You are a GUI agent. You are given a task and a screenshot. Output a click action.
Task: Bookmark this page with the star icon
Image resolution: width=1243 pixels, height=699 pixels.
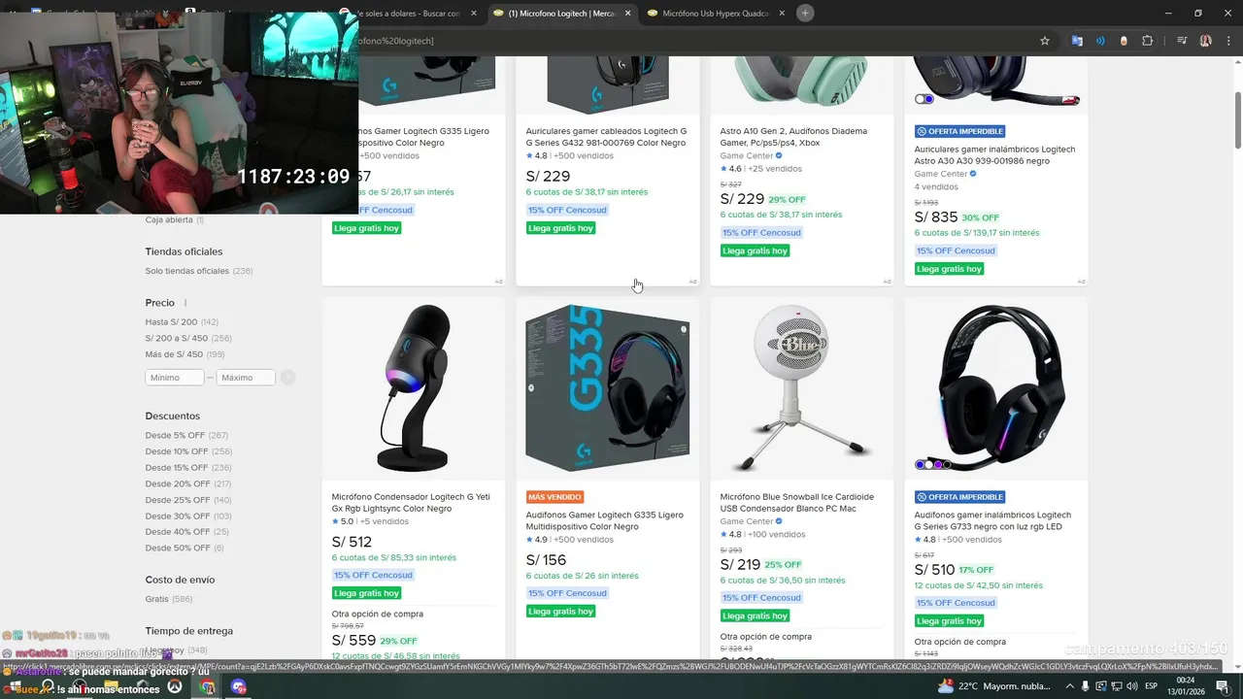[1045, 41]
